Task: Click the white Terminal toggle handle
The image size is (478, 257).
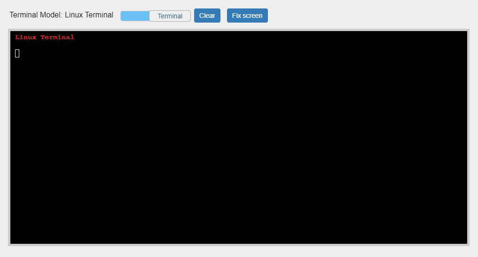Action: (x=170, y=16)
